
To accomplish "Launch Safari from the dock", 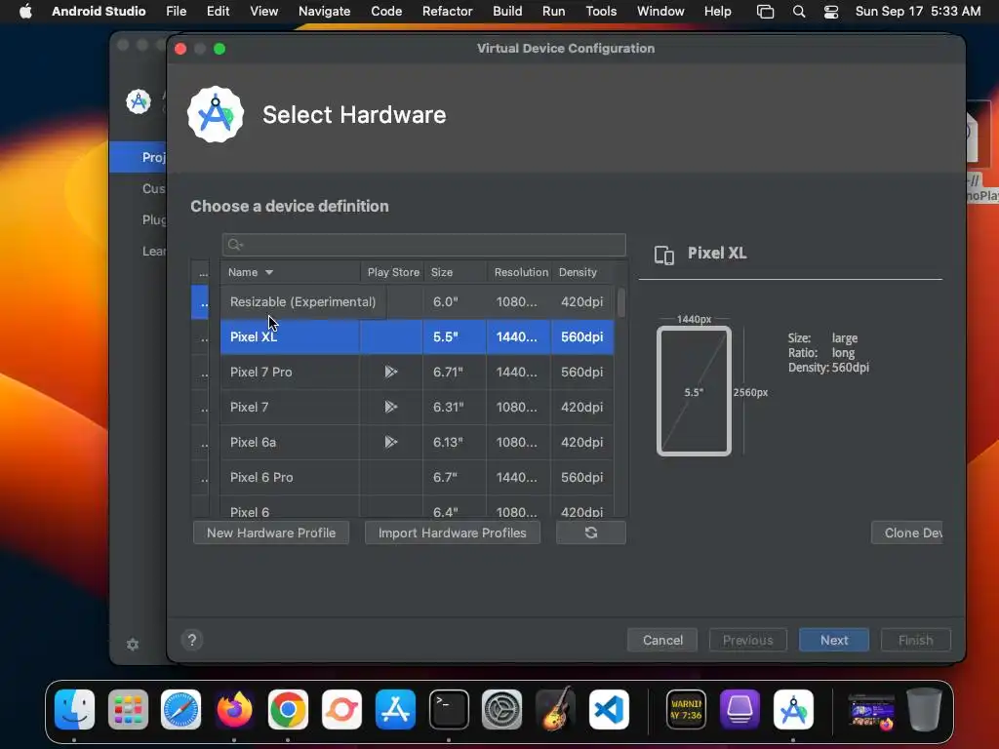I will tap(180, 709).
